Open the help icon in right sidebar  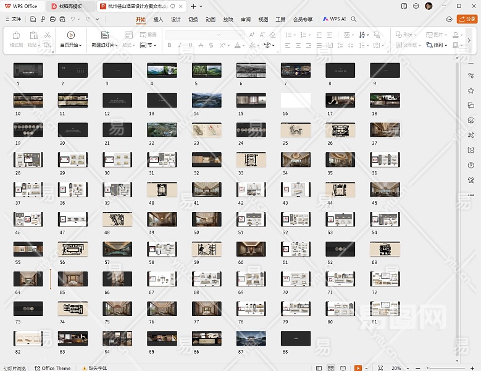click(x=471, y=164)
